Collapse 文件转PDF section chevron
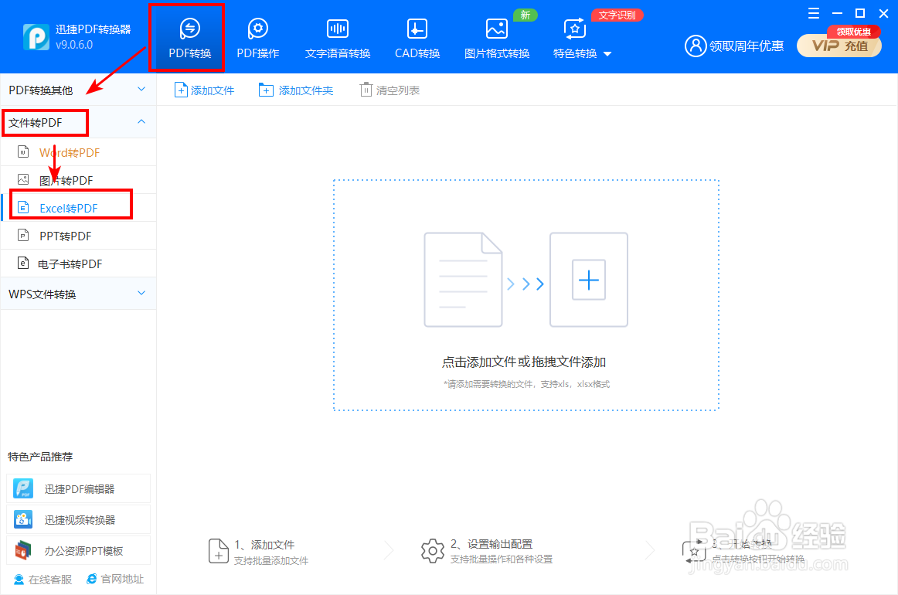 pos(141,122)
